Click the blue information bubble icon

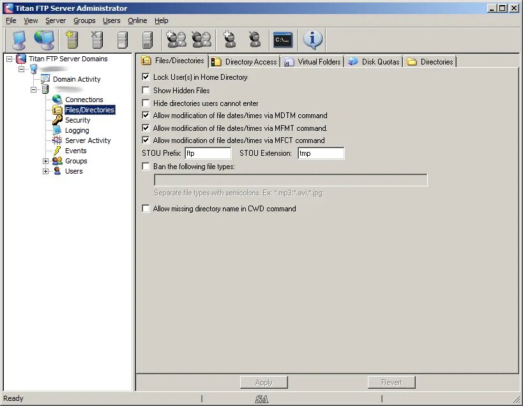tap(312, 40)
